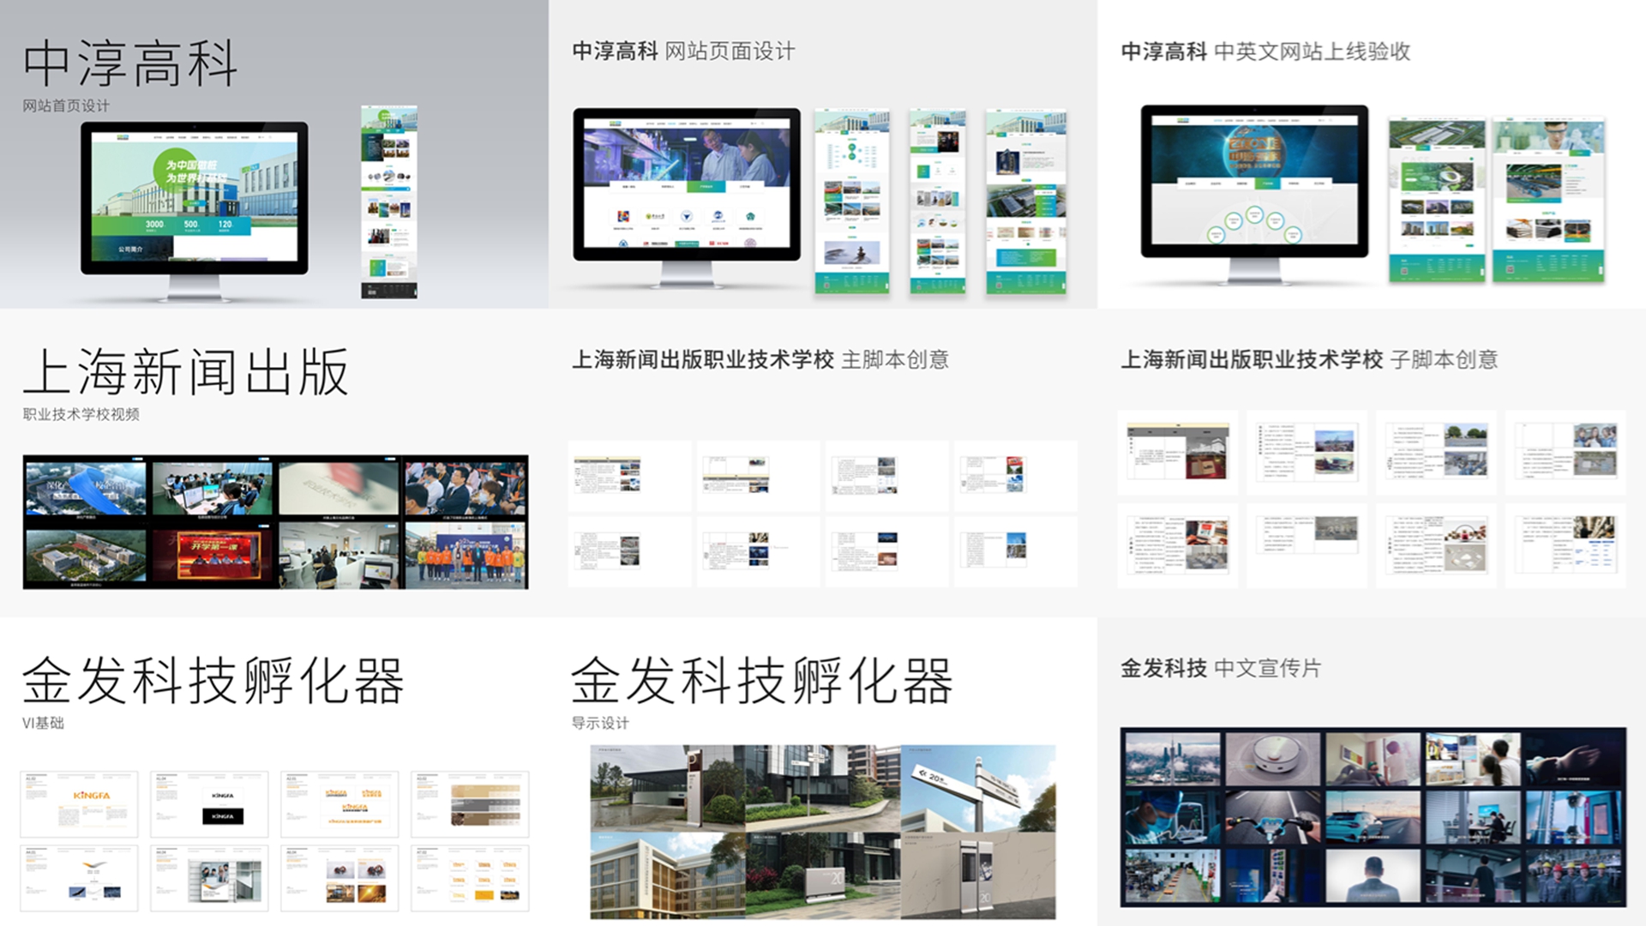Click the "金发科技 中文宣传片" heading

tap(1221, 669)
